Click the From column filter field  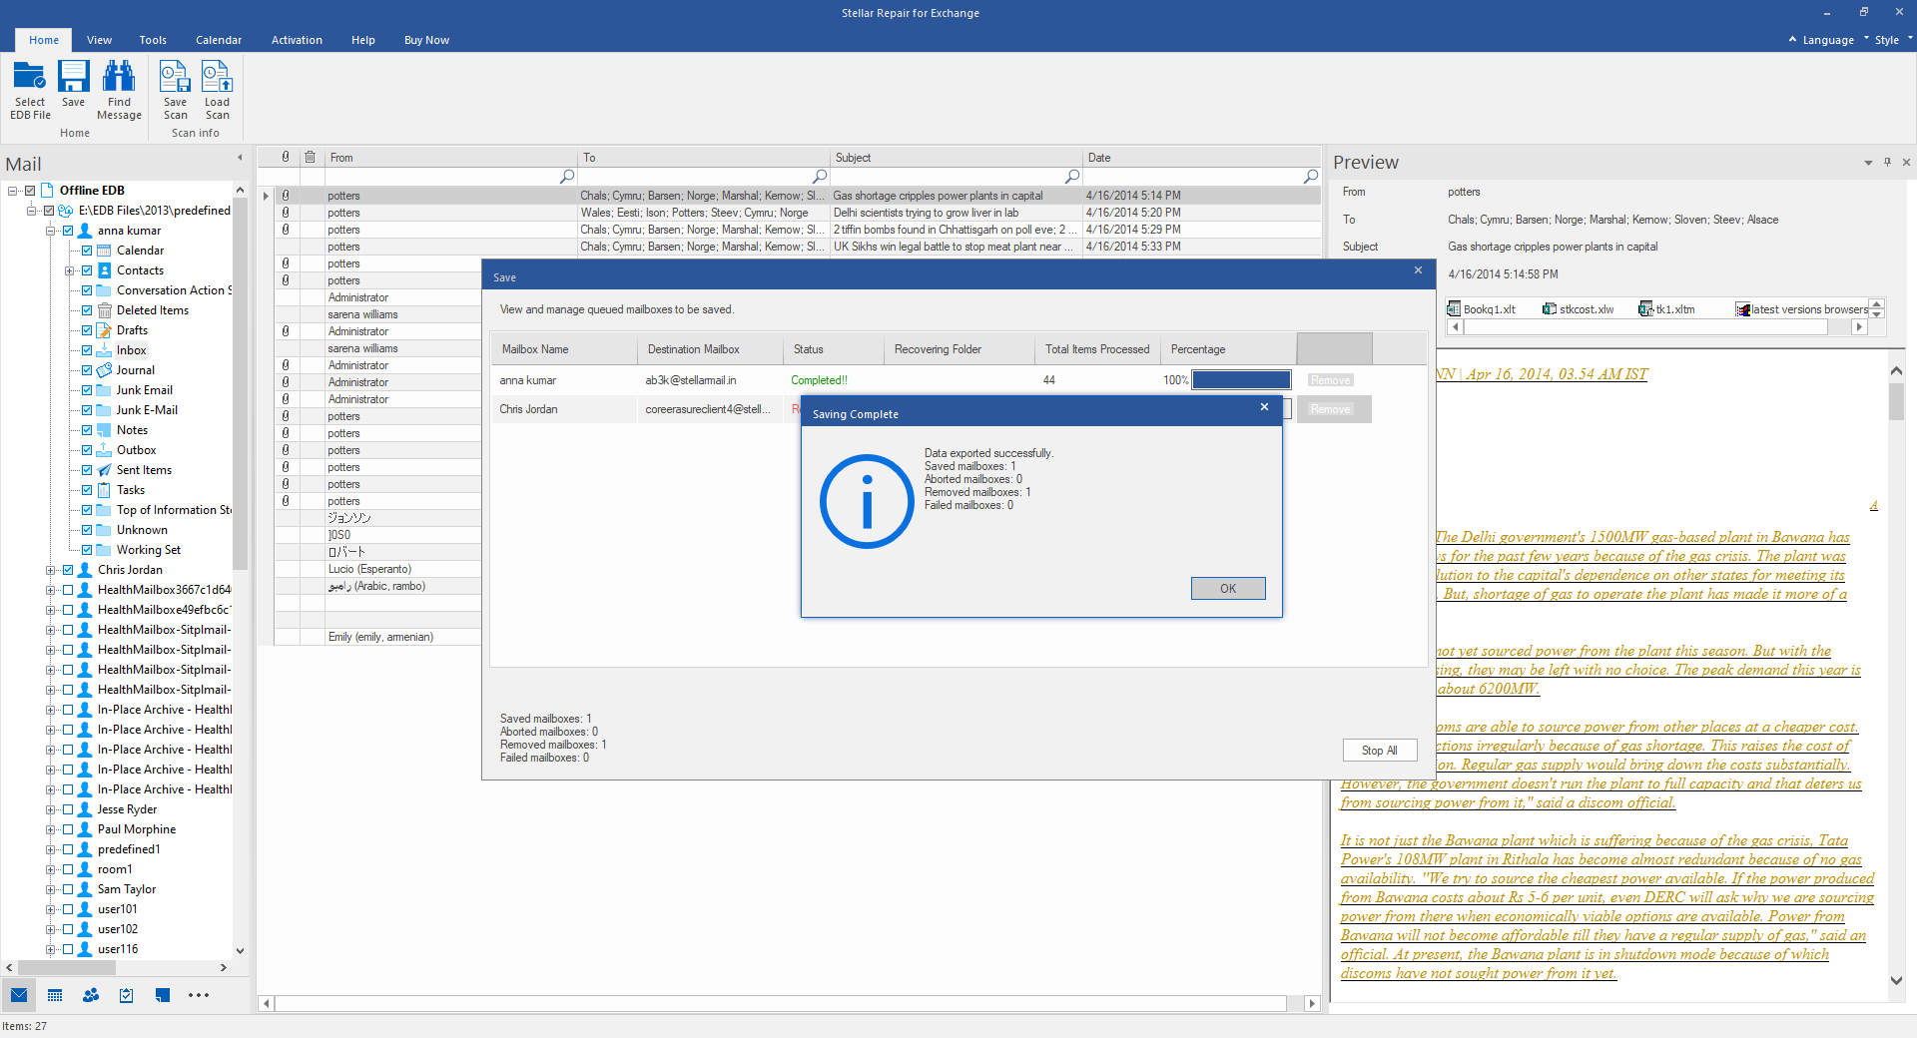point(451,176)
